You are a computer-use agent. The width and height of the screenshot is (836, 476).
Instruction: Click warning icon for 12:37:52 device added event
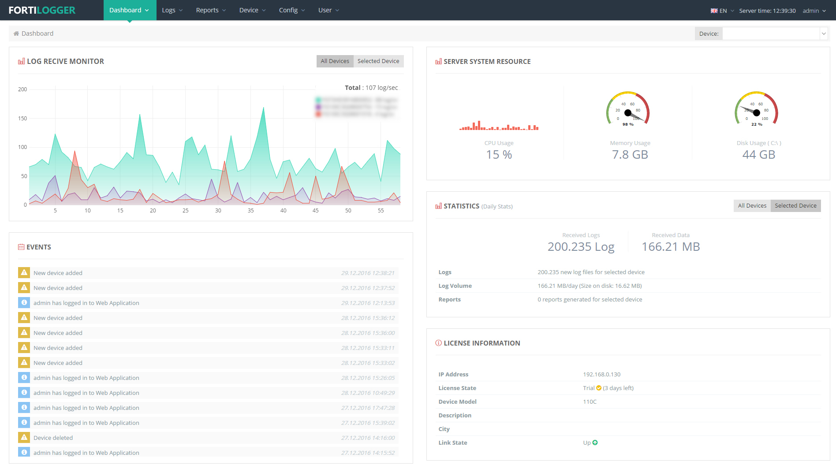coord(24,288)
